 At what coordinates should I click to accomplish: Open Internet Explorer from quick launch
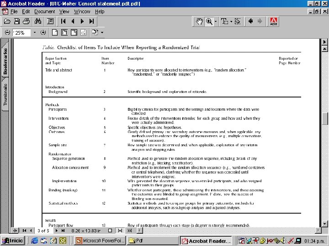tap(34, 241)
